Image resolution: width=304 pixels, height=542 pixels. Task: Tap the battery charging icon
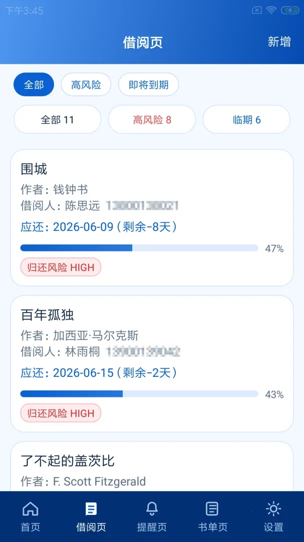(290, 11)
